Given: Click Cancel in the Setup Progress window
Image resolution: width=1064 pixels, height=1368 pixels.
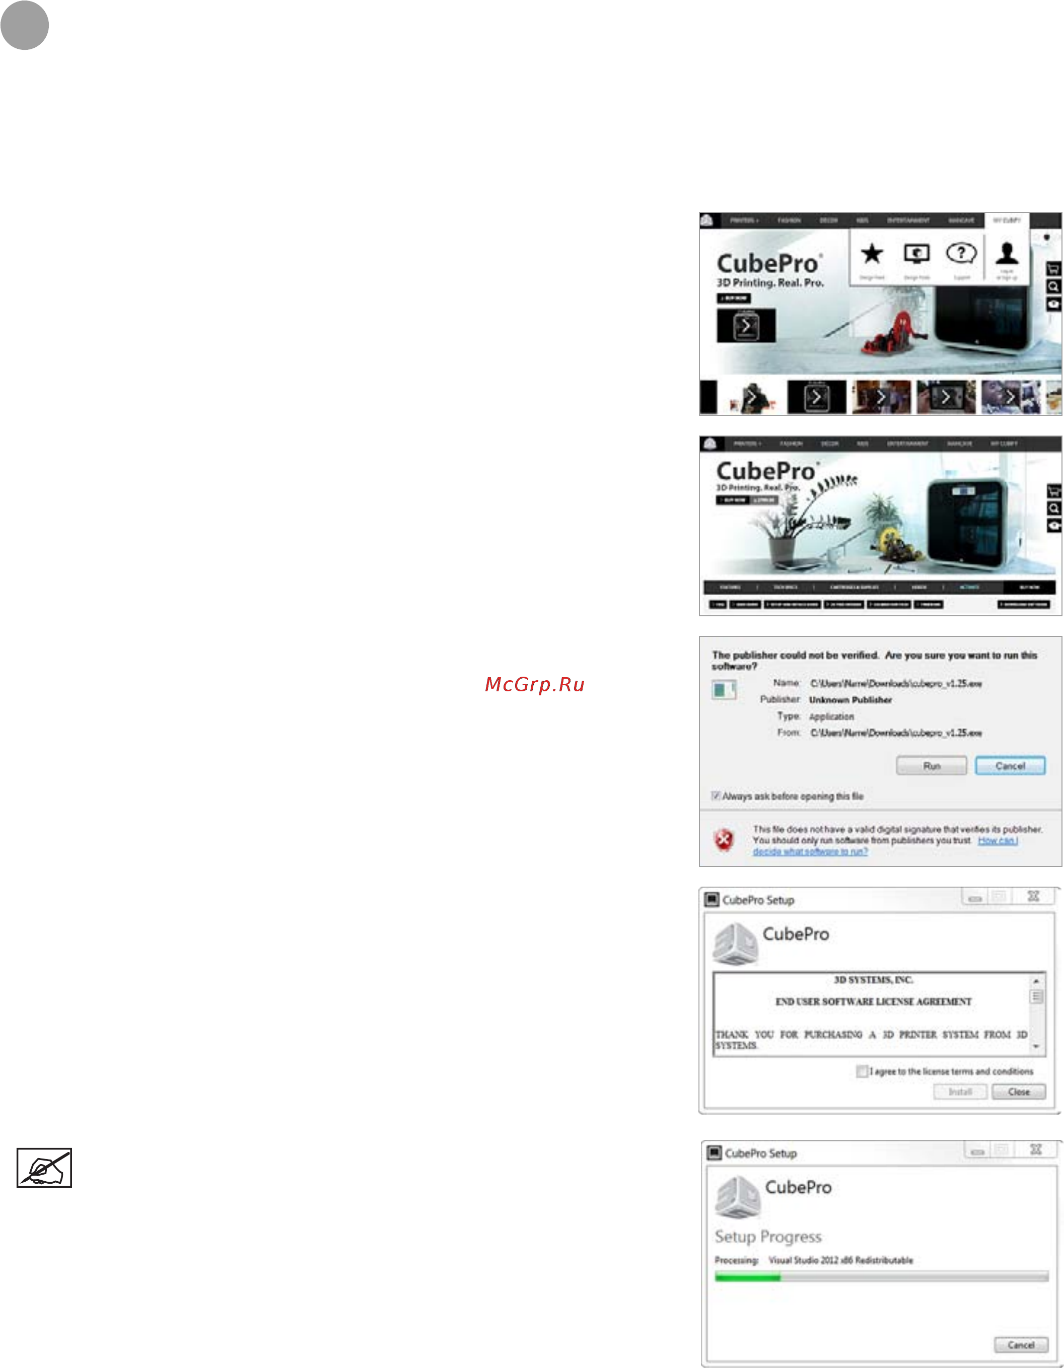Looking at the screenshot, I should click(x=1021, y=1345).
